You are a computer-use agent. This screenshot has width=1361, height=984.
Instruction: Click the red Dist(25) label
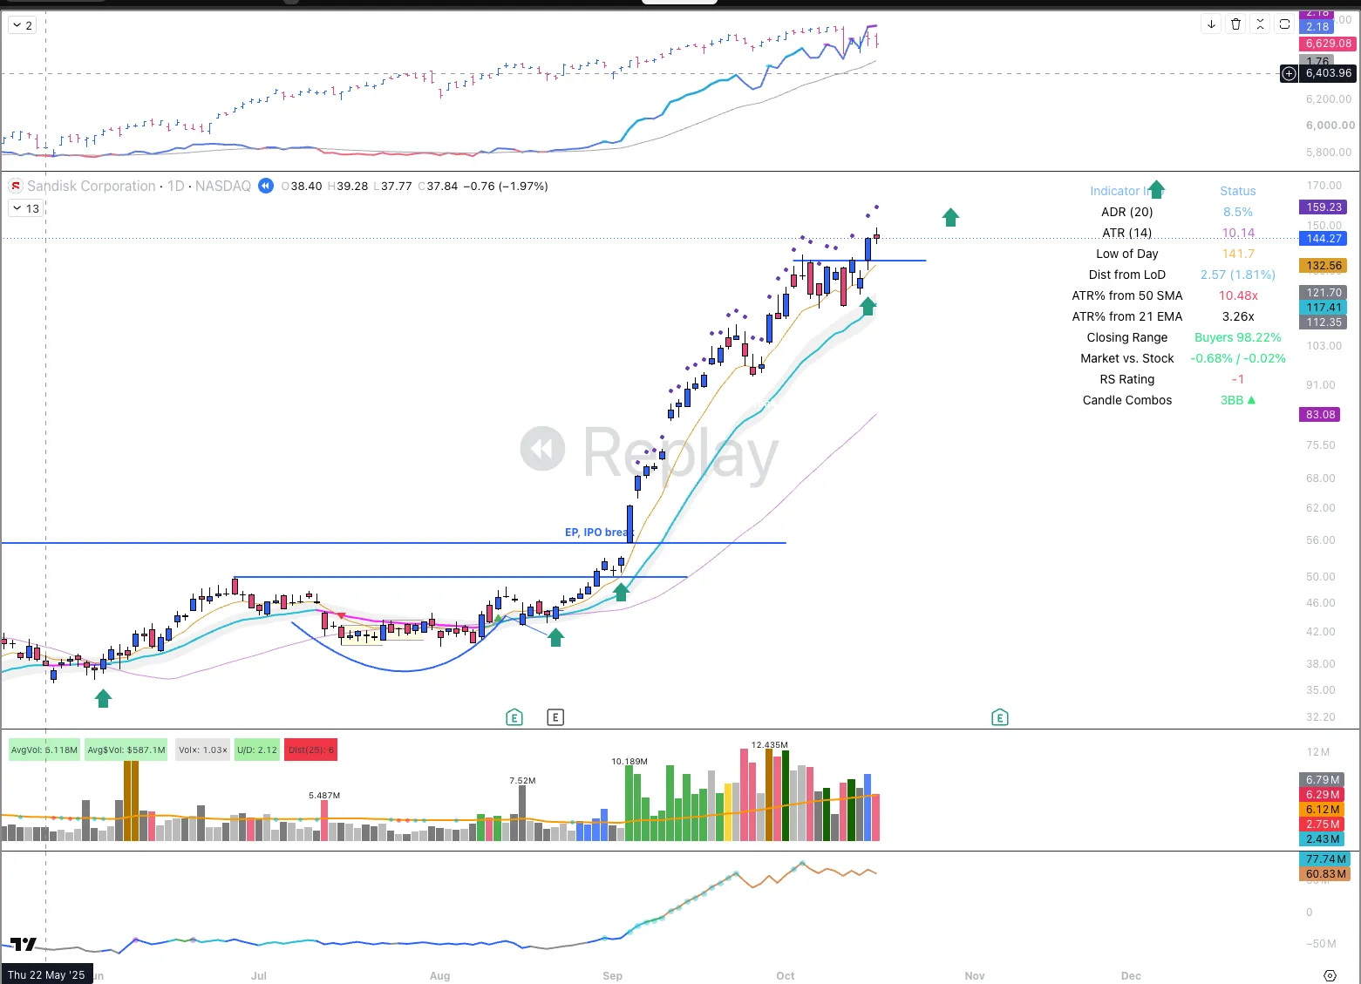coord(311,750)
